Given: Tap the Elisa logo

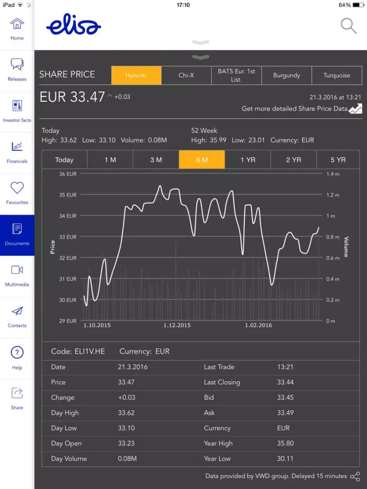Looking at the screenshot, I should (74, 24).
